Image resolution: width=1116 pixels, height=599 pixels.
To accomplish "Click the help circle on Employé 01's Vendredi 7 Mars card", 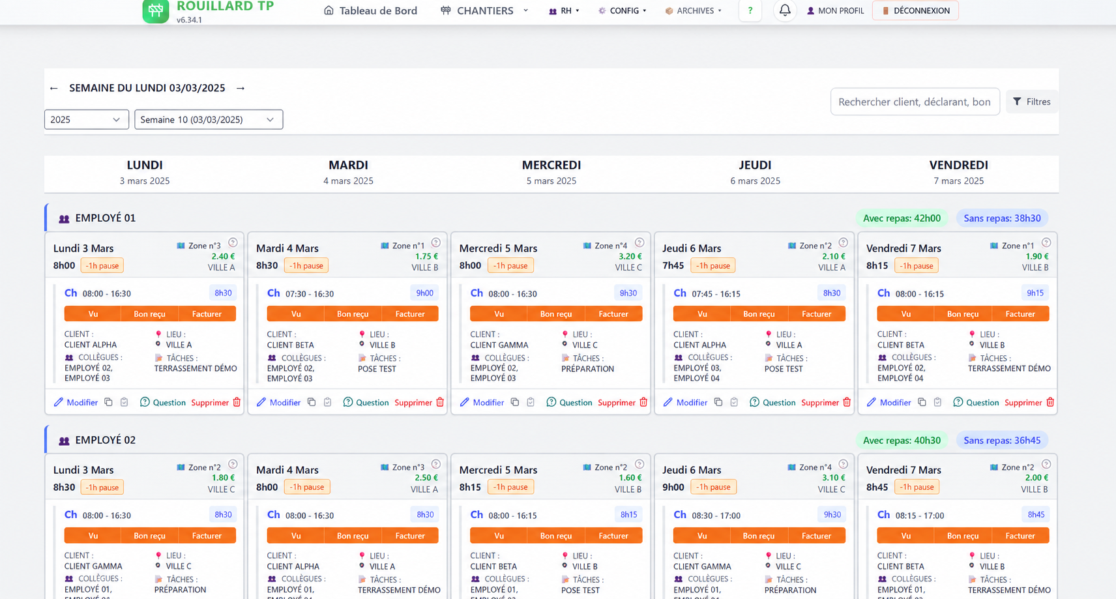I will 1046,242.
